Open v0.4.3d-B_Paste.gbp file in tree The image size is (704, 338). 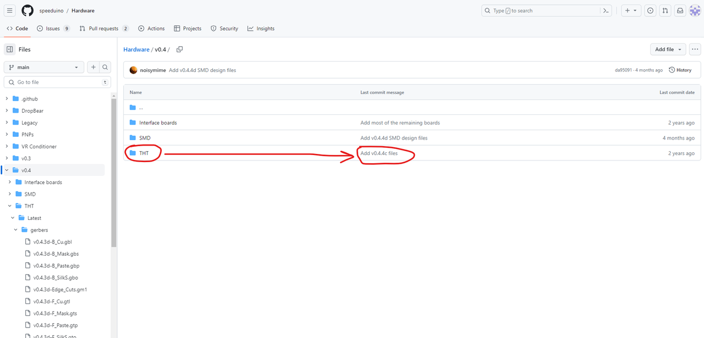click(56, 266)
